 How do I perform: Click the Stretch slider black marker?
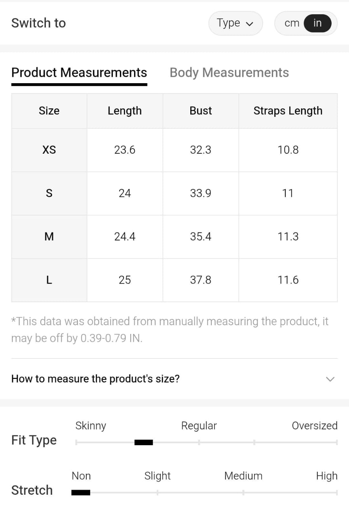(81, 492)
